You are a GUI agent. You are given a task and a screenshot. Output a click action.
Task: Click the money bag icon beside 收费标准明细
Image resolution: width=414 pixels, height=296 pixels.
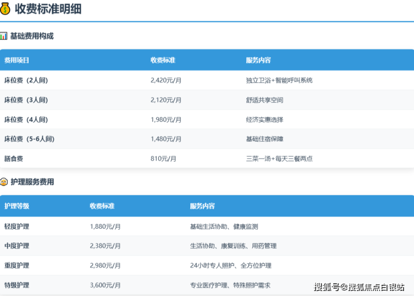coord(6,9)
